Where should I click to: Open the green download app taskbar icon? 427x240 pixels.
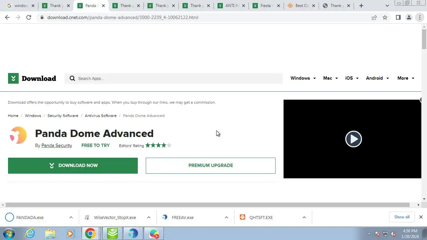112,233
